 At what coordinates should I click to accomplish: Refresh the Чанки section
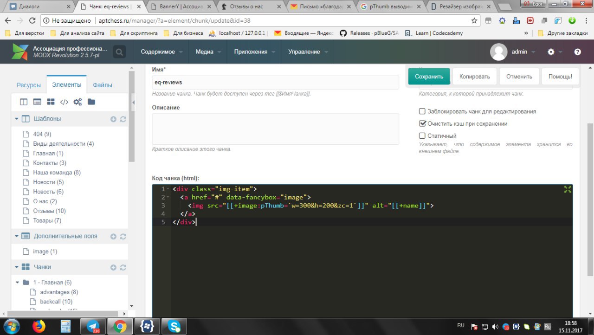(x=123, y=268)
